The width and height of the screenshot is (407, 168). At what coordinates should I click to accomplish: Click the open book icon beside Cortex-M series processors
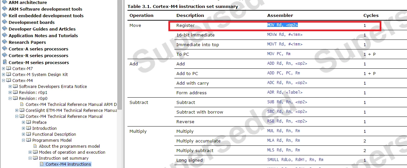[5, 62]
